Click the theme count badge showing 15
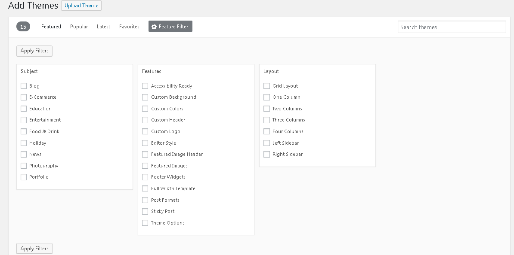Image resolution: width=514 pixels, height=255 pixels. tap(23, 26)
